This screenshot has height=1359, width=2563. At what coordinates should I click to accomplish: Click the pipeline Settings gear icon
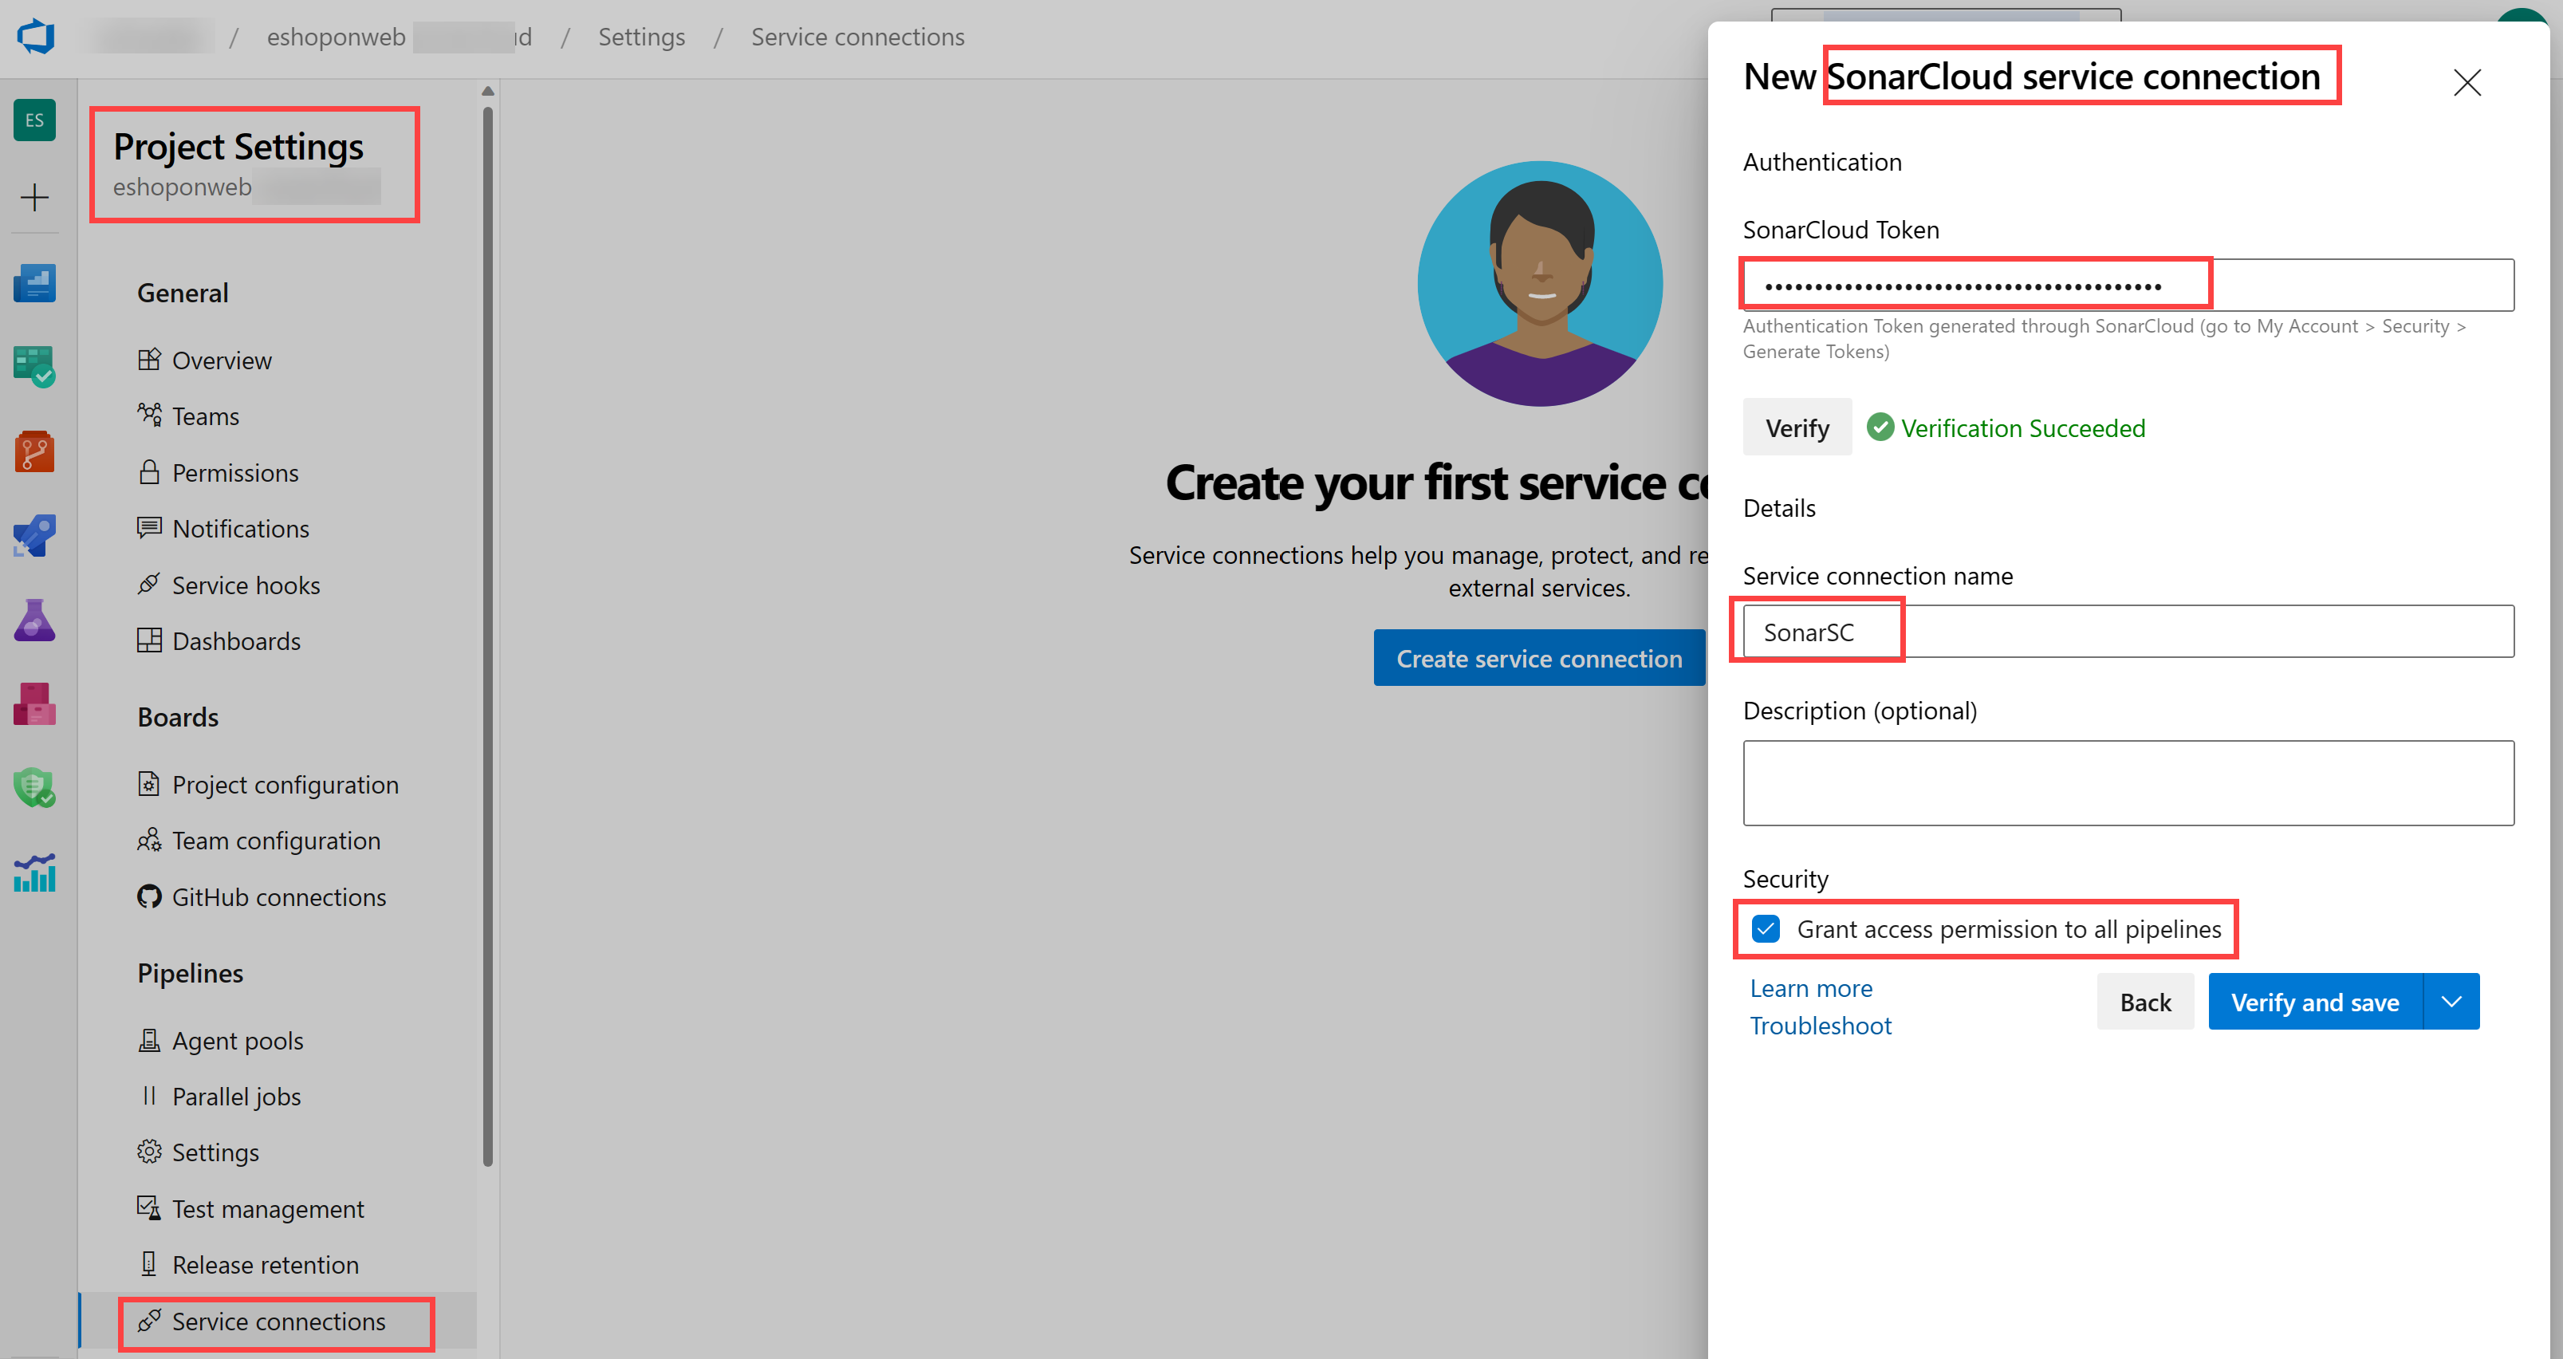tap(149, 1151)
